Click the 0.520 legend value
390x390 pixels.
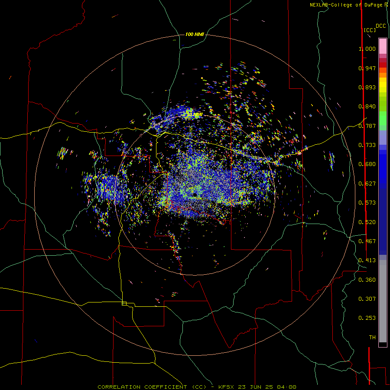coord(367,222)
